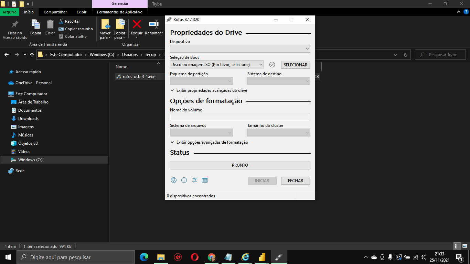Click the Gerenciar contextual tab
470x264 pixels.
(x=120, y=4)
